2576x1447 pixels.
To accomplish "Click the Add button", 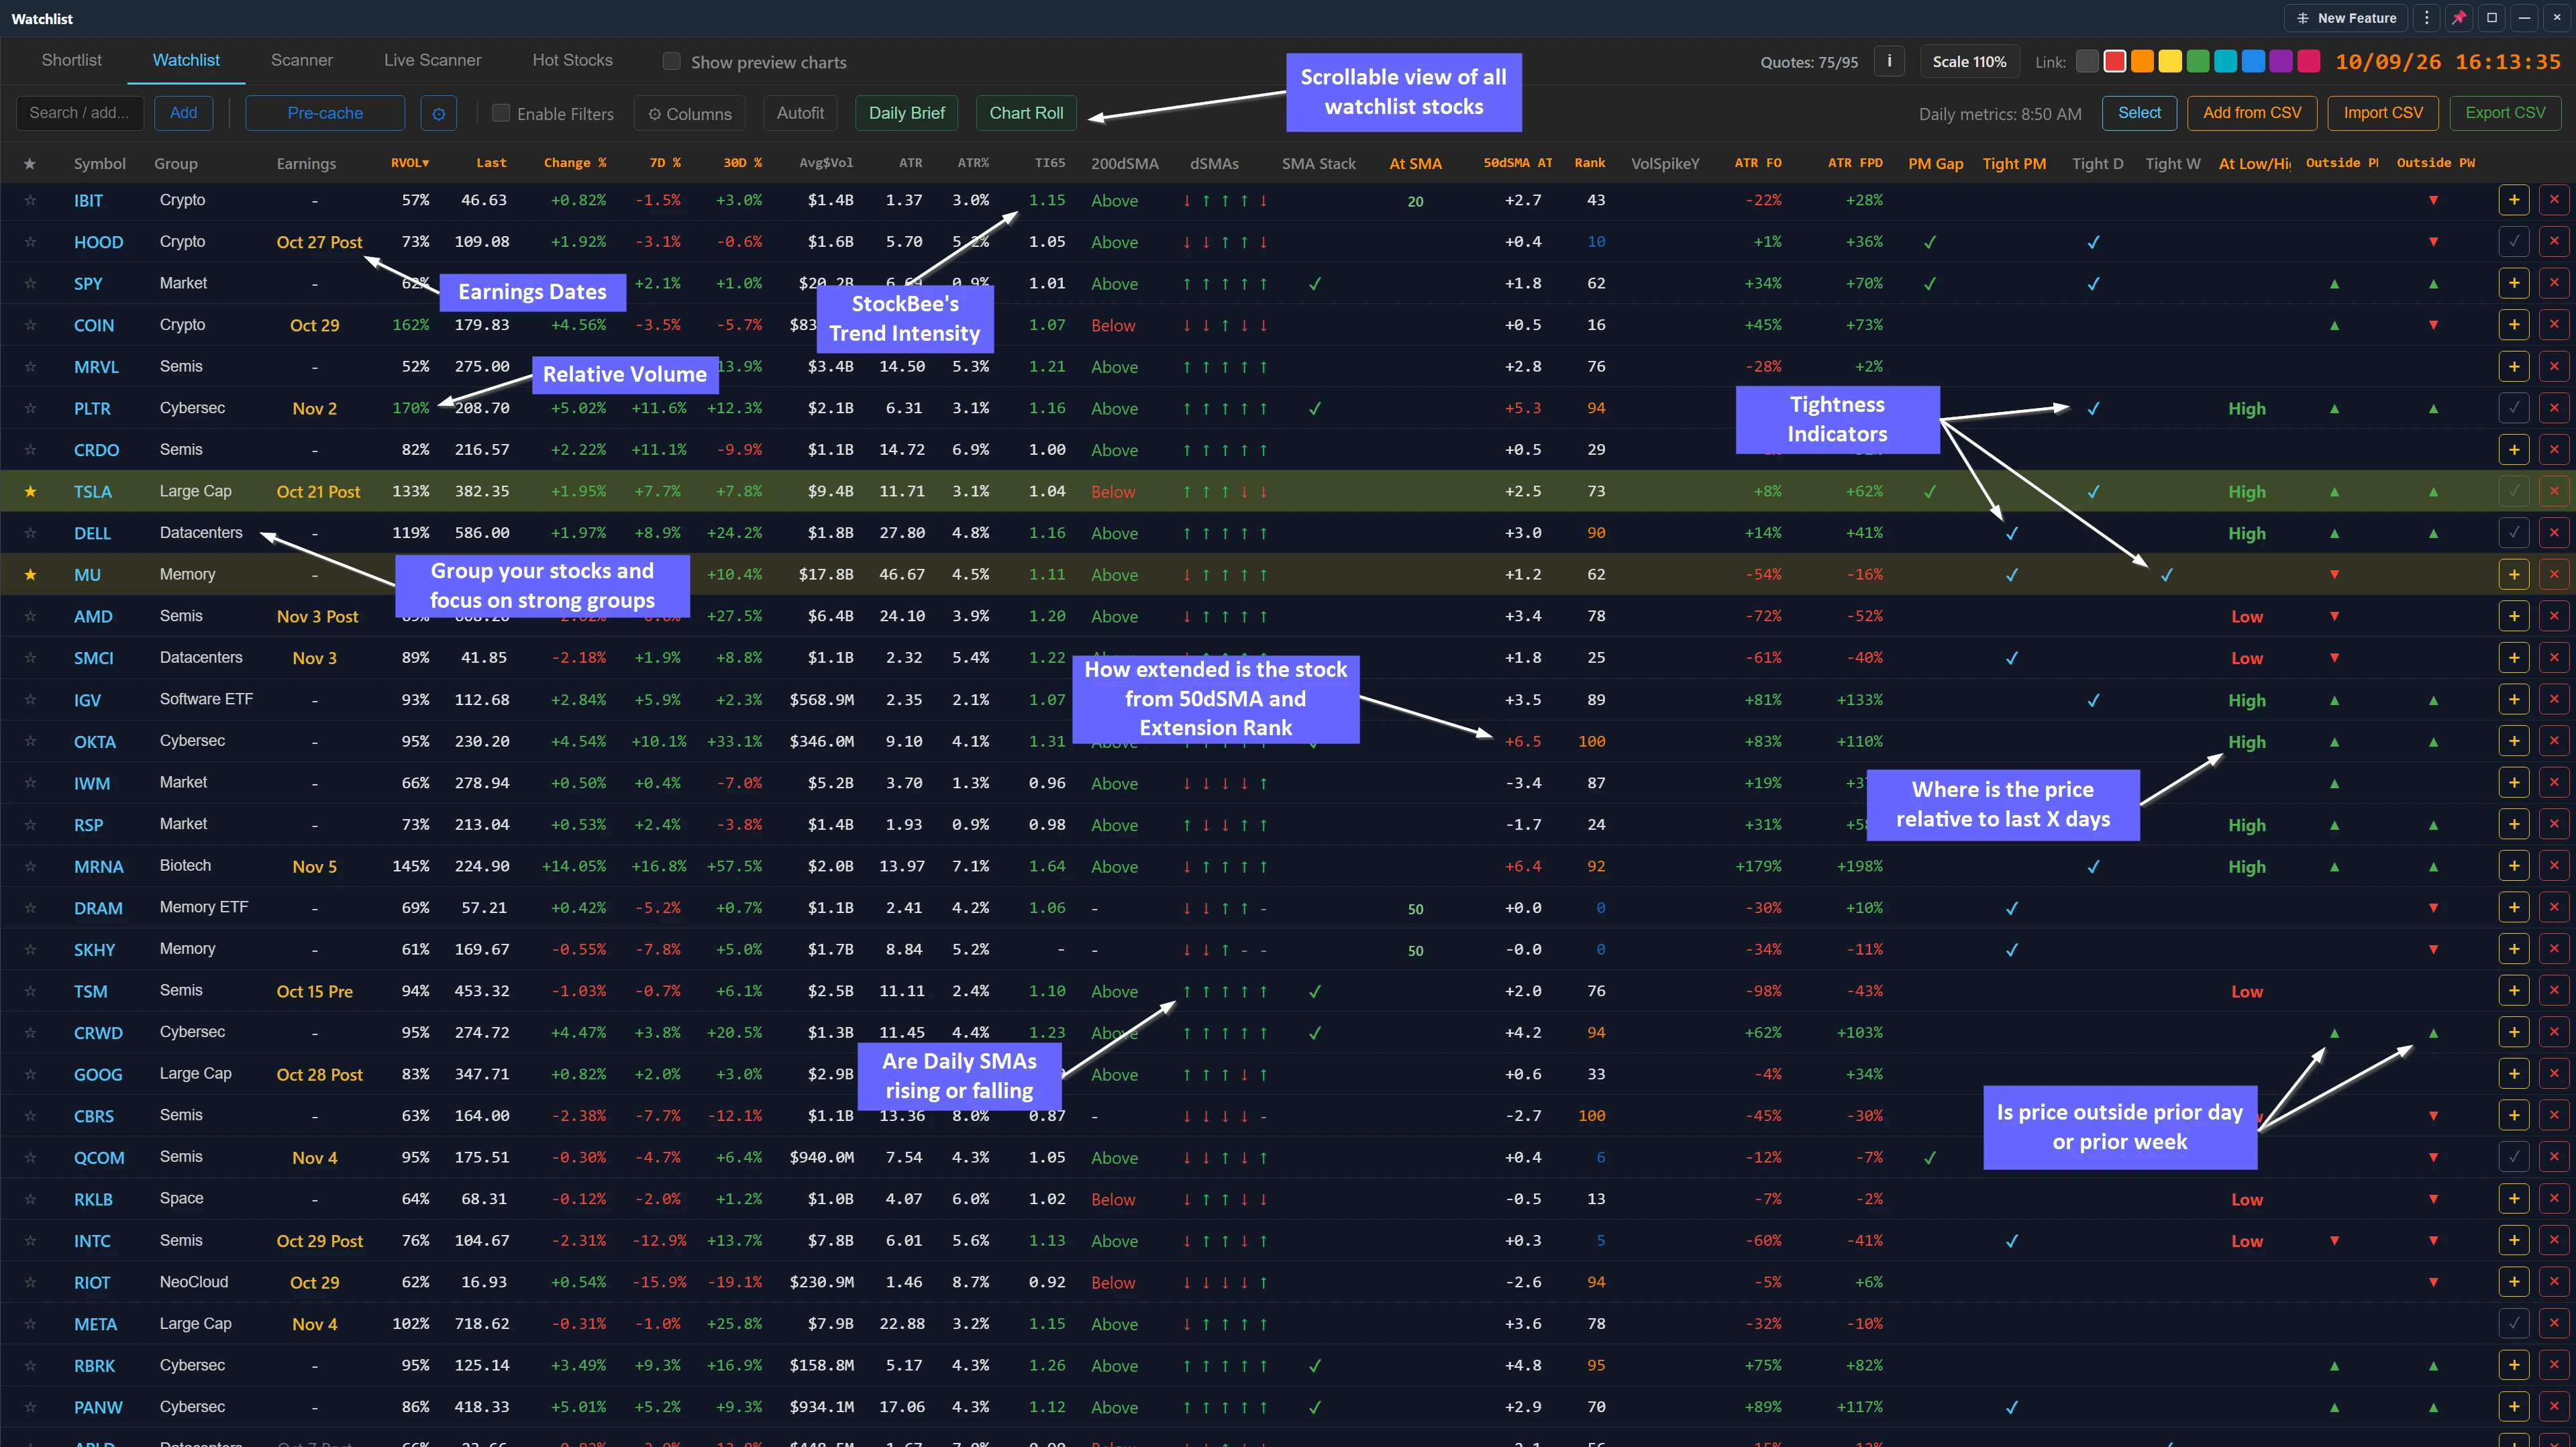I will click(x=183, y=113).
